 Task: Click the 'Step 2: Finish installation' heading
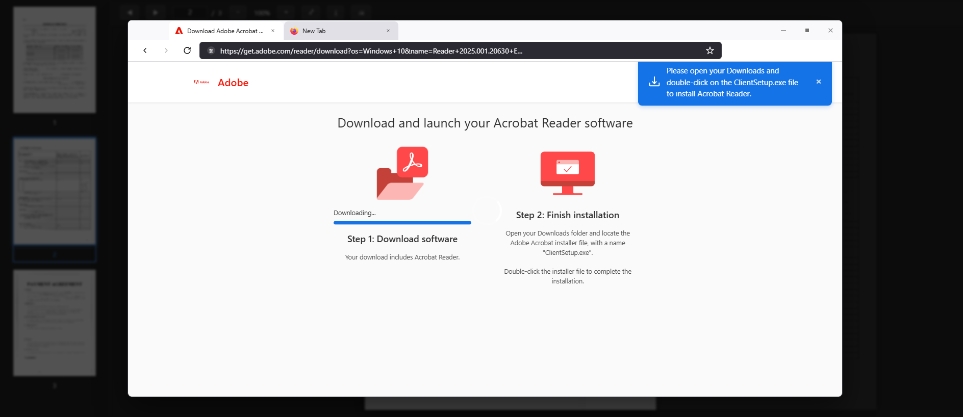click(x=568, y=215)
